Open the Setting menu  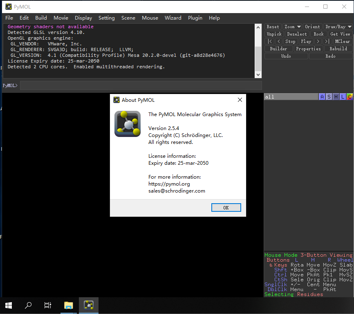click(107, 18)
